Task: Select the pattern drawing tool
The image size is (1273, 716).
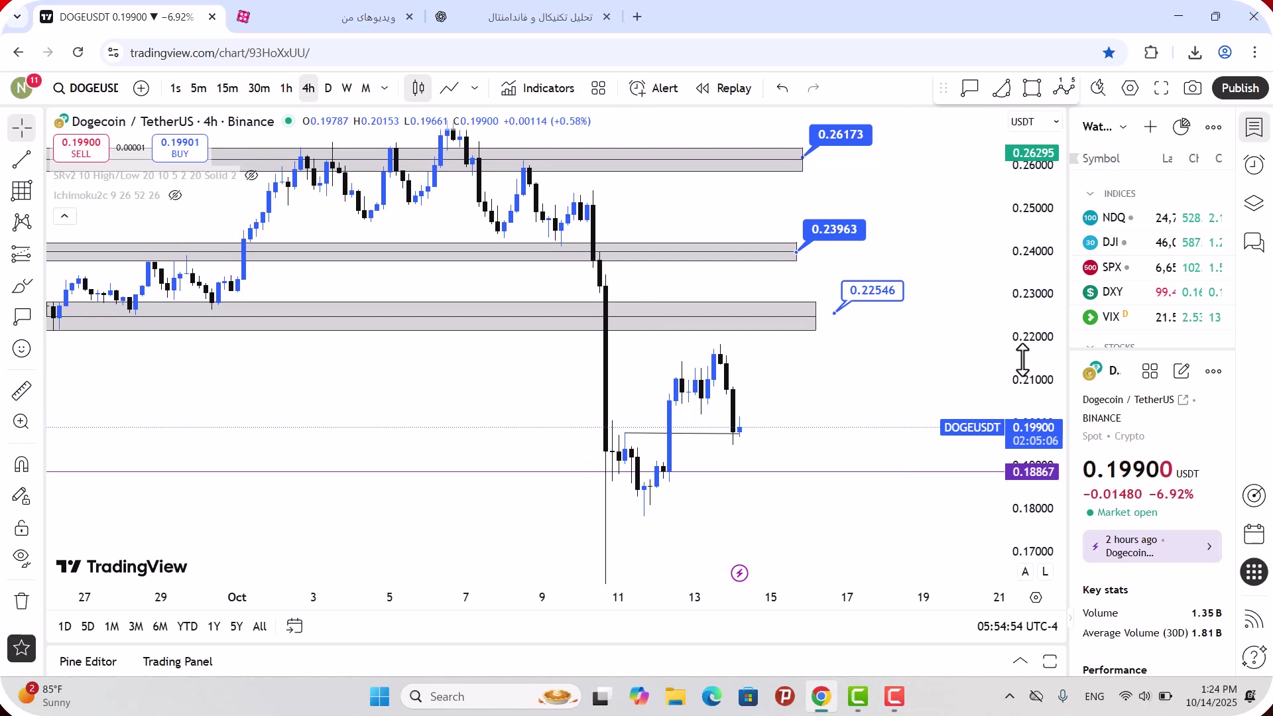Action: (x=21, y=222)
